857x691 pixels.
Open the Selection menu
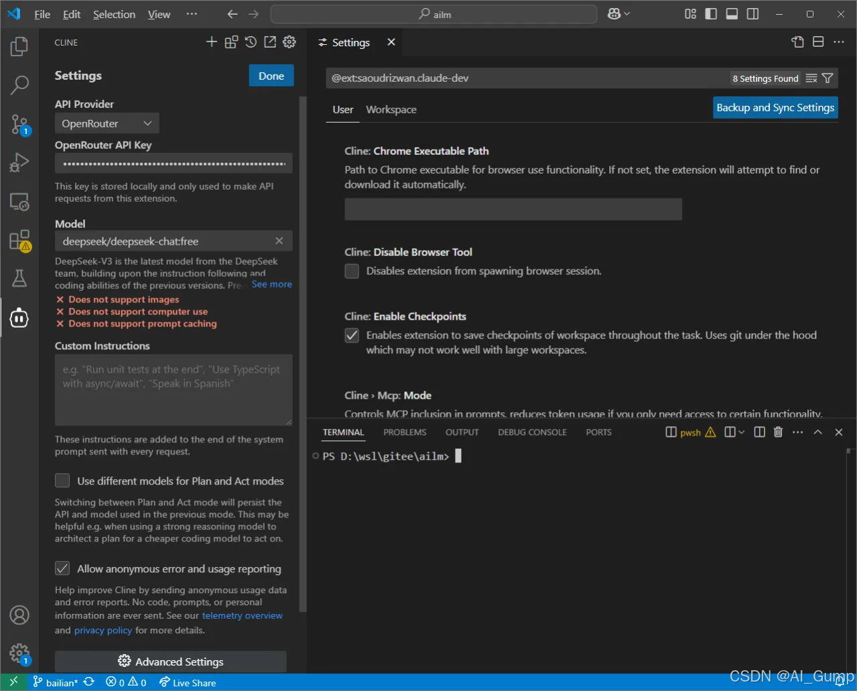[114, 14]
